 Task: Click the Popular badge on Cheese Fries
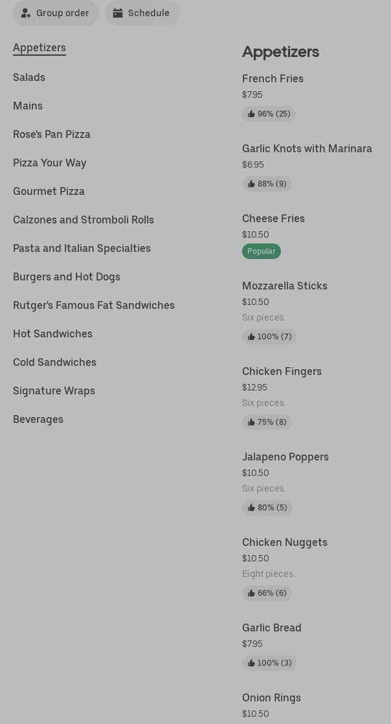point(262,251)
